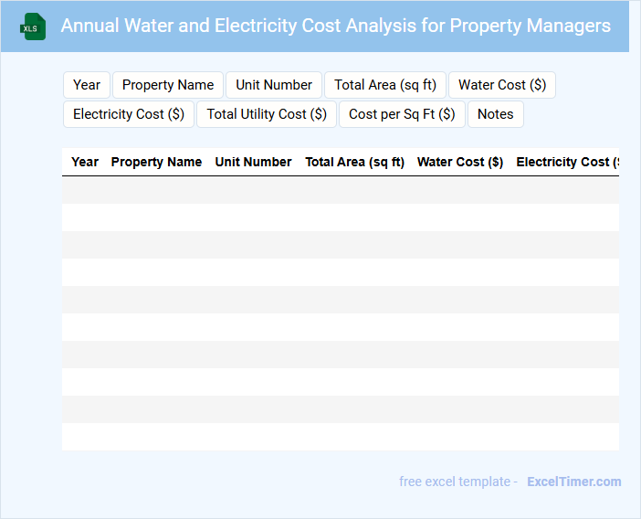
Task: Click the Property Name table column header
Action: click(x=156, y=162)
